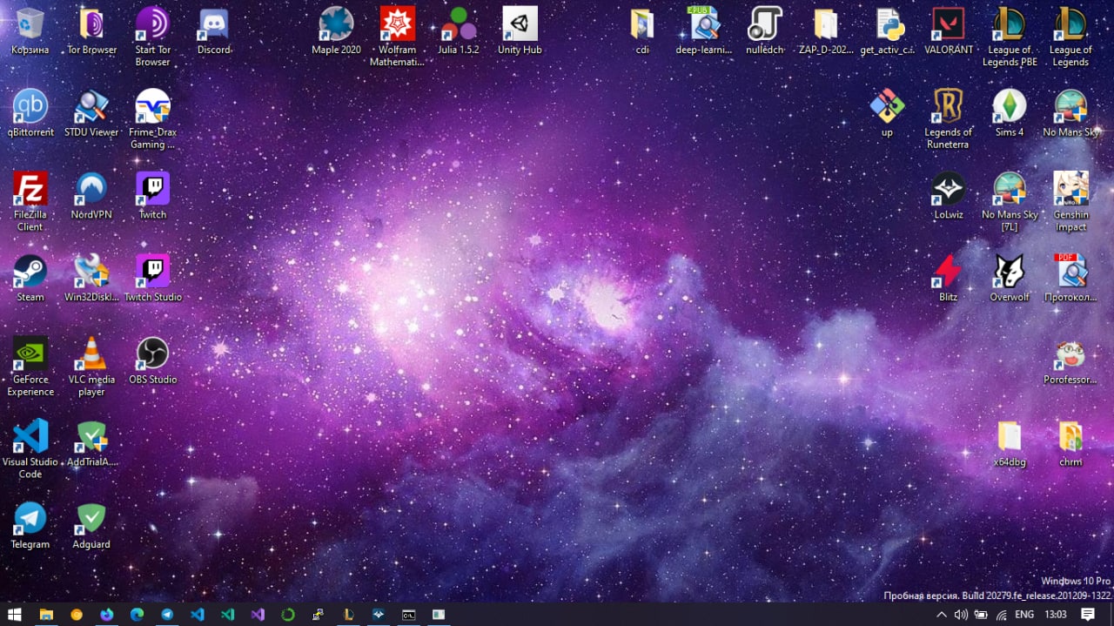
Task: Open the Action Center notifications
Action: coord(1088,615)
